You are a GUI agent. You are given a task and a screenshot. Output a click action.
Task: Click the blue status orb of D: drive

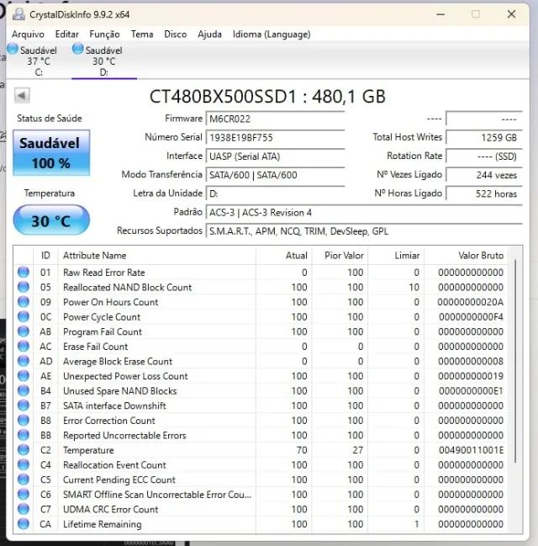coord(78,49)
